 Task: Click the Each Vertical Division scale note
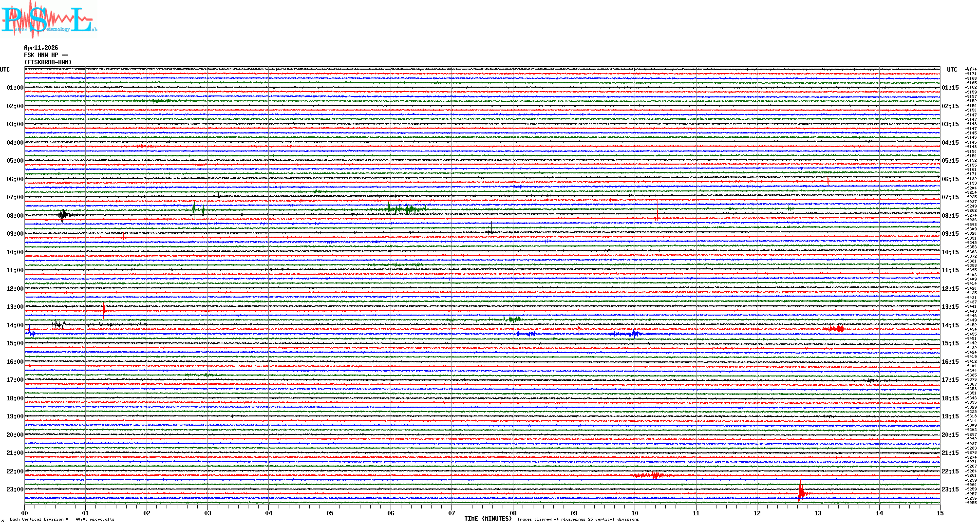tap(62, 519)
